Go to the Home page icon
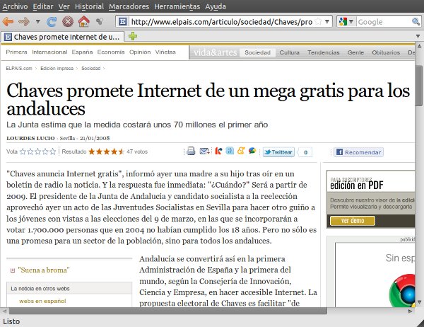 click(83, 21)
